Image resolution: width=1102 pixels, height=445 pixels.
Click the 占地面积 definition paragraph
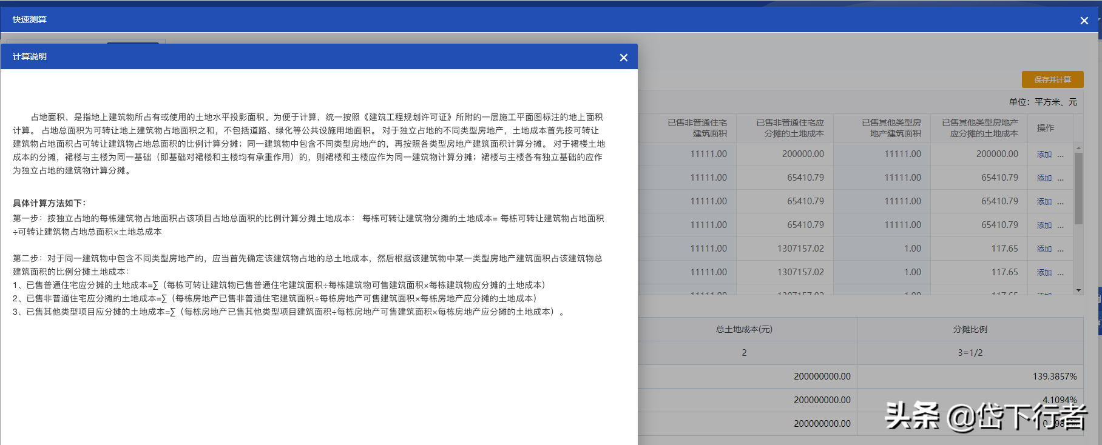[309, 144]
